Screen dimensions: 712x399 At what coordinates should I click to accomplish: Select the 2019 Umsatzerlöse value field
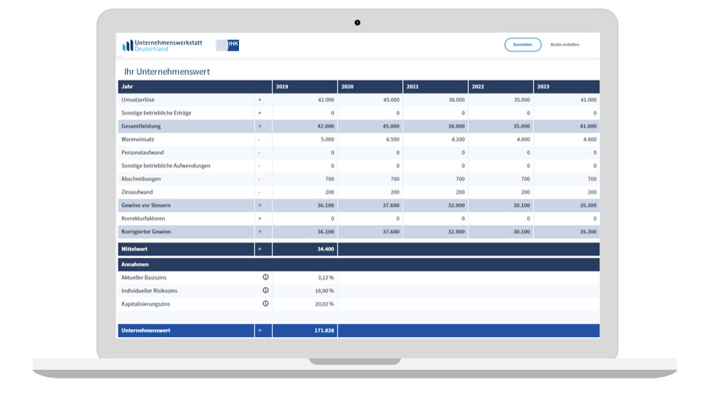[x=305, y=100]
